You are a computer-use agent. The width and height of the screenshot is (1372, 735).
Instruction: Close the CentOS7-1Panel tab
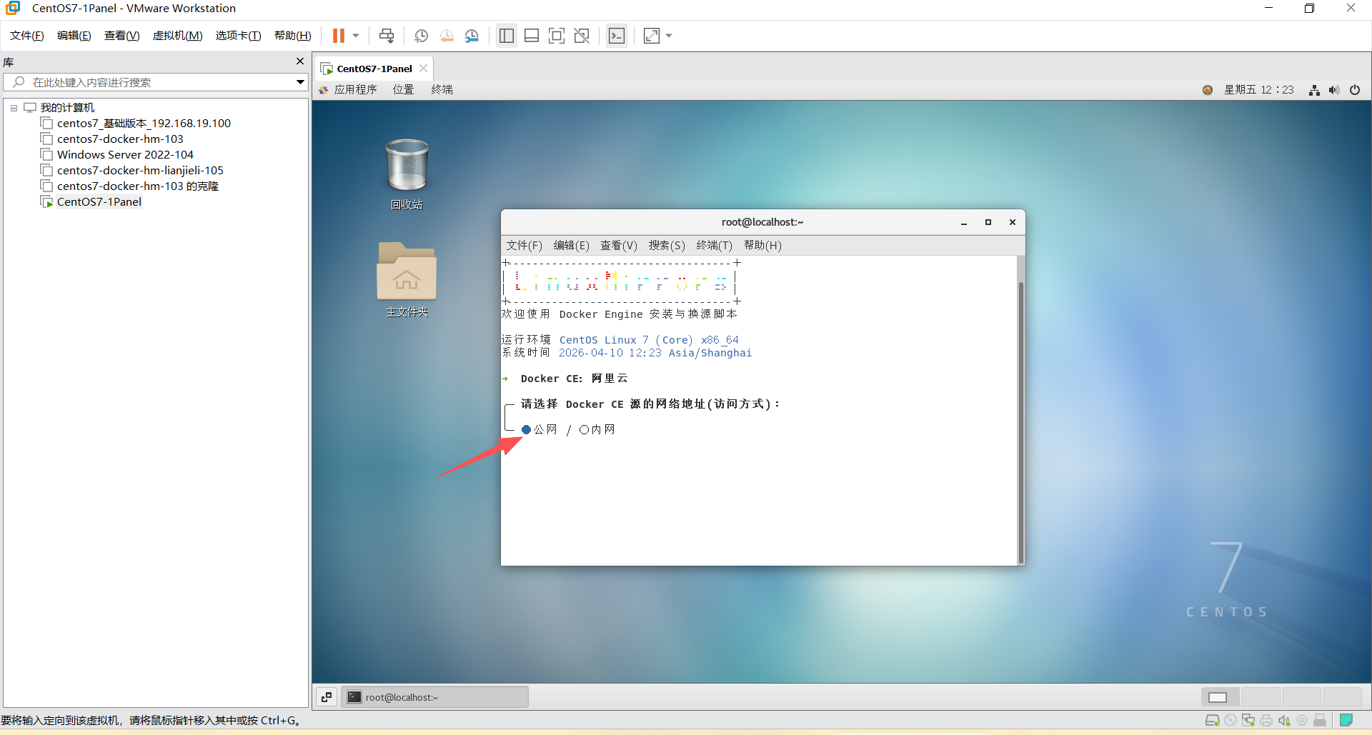click(424, 69)
